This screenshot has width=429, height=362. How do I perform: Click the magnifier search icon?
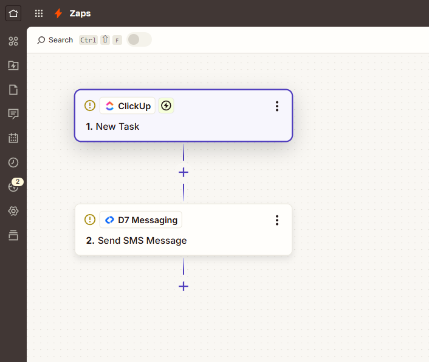click(41, 40)
